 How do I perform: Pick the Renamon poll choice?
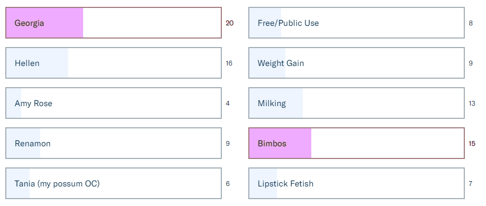tap(113, 143)
